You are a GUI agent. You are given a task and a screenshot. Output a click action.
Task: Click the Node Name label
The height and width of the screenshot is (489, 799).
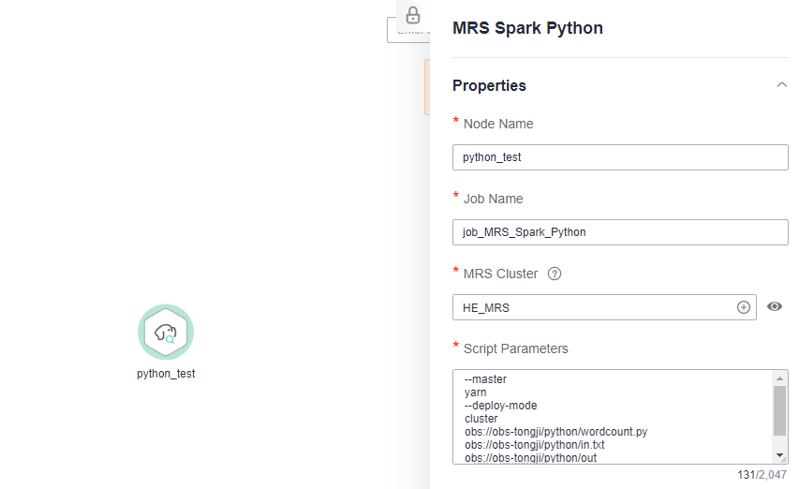tap(497, 124)
